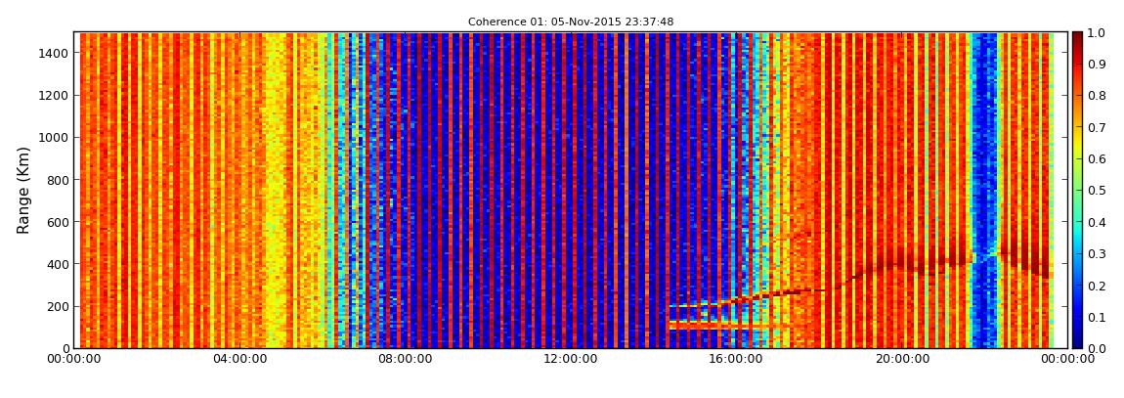Click the 200 y-axis tick label
This screenshot has width=1124, height=398.
click(58, 307)
